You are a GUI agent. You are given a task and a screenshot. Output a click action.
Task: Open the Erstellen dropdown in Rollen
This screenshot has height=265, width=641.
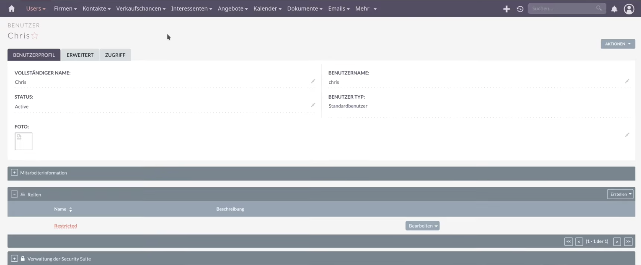(x=620, y=194)
